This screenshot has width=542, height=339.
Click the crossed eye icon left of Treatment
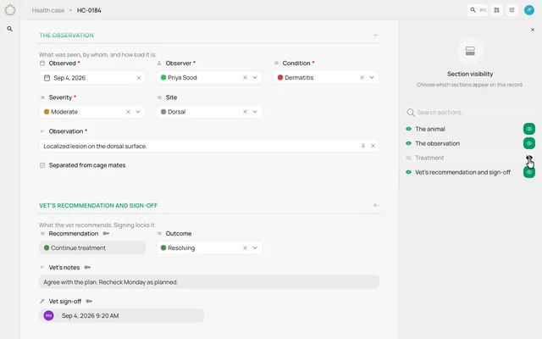pos(408,158)
